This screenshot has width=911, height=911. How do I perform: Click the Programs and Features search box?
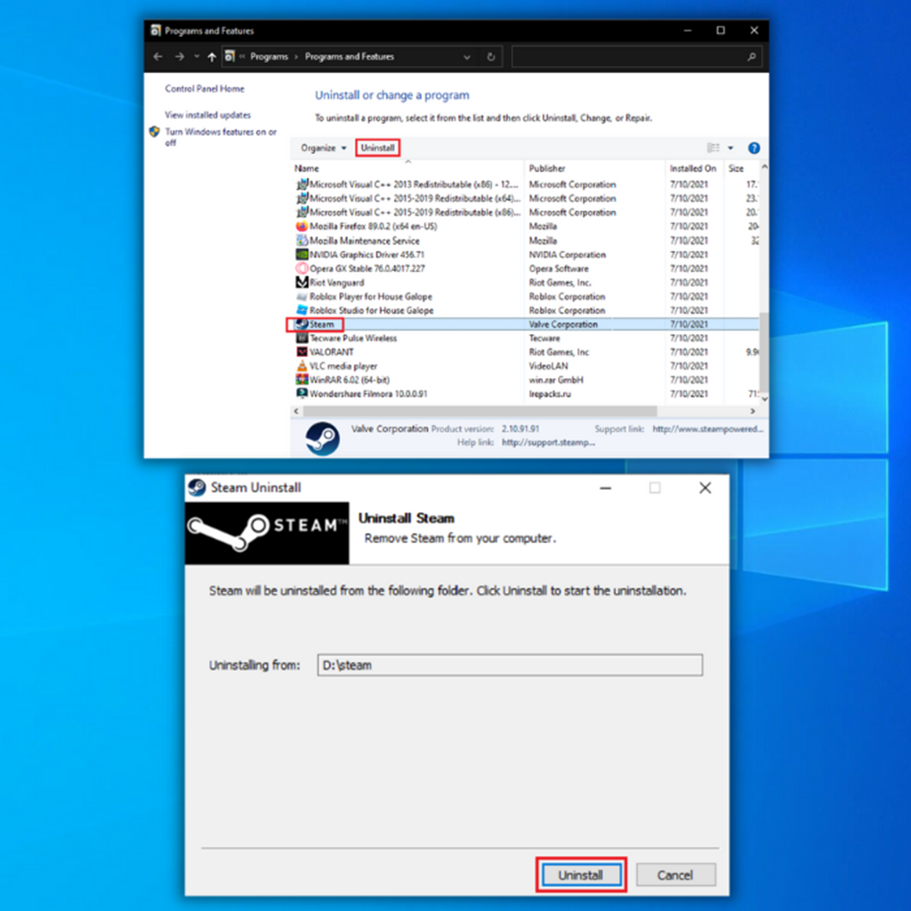(x=636, y=57)
